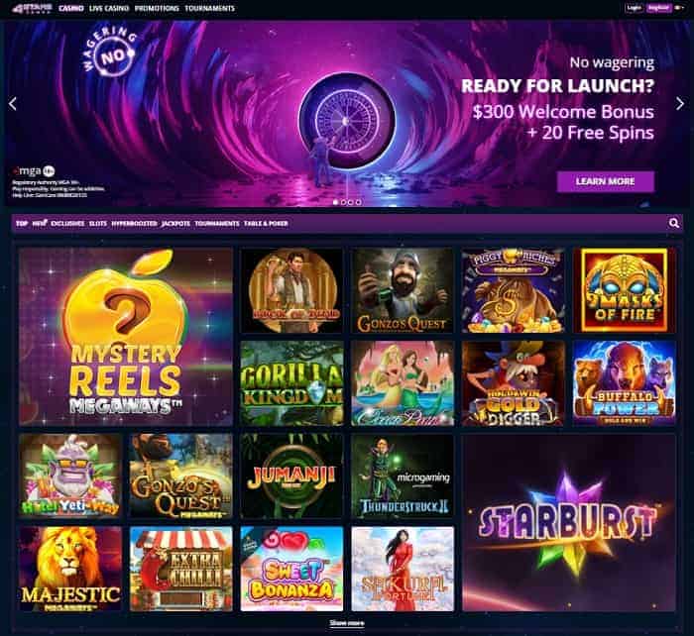The width and height of the screenshot is (694, 636).
Task: Switch to the Jackpots category tab
Action: pyautogui.click(x=175, y=223)
